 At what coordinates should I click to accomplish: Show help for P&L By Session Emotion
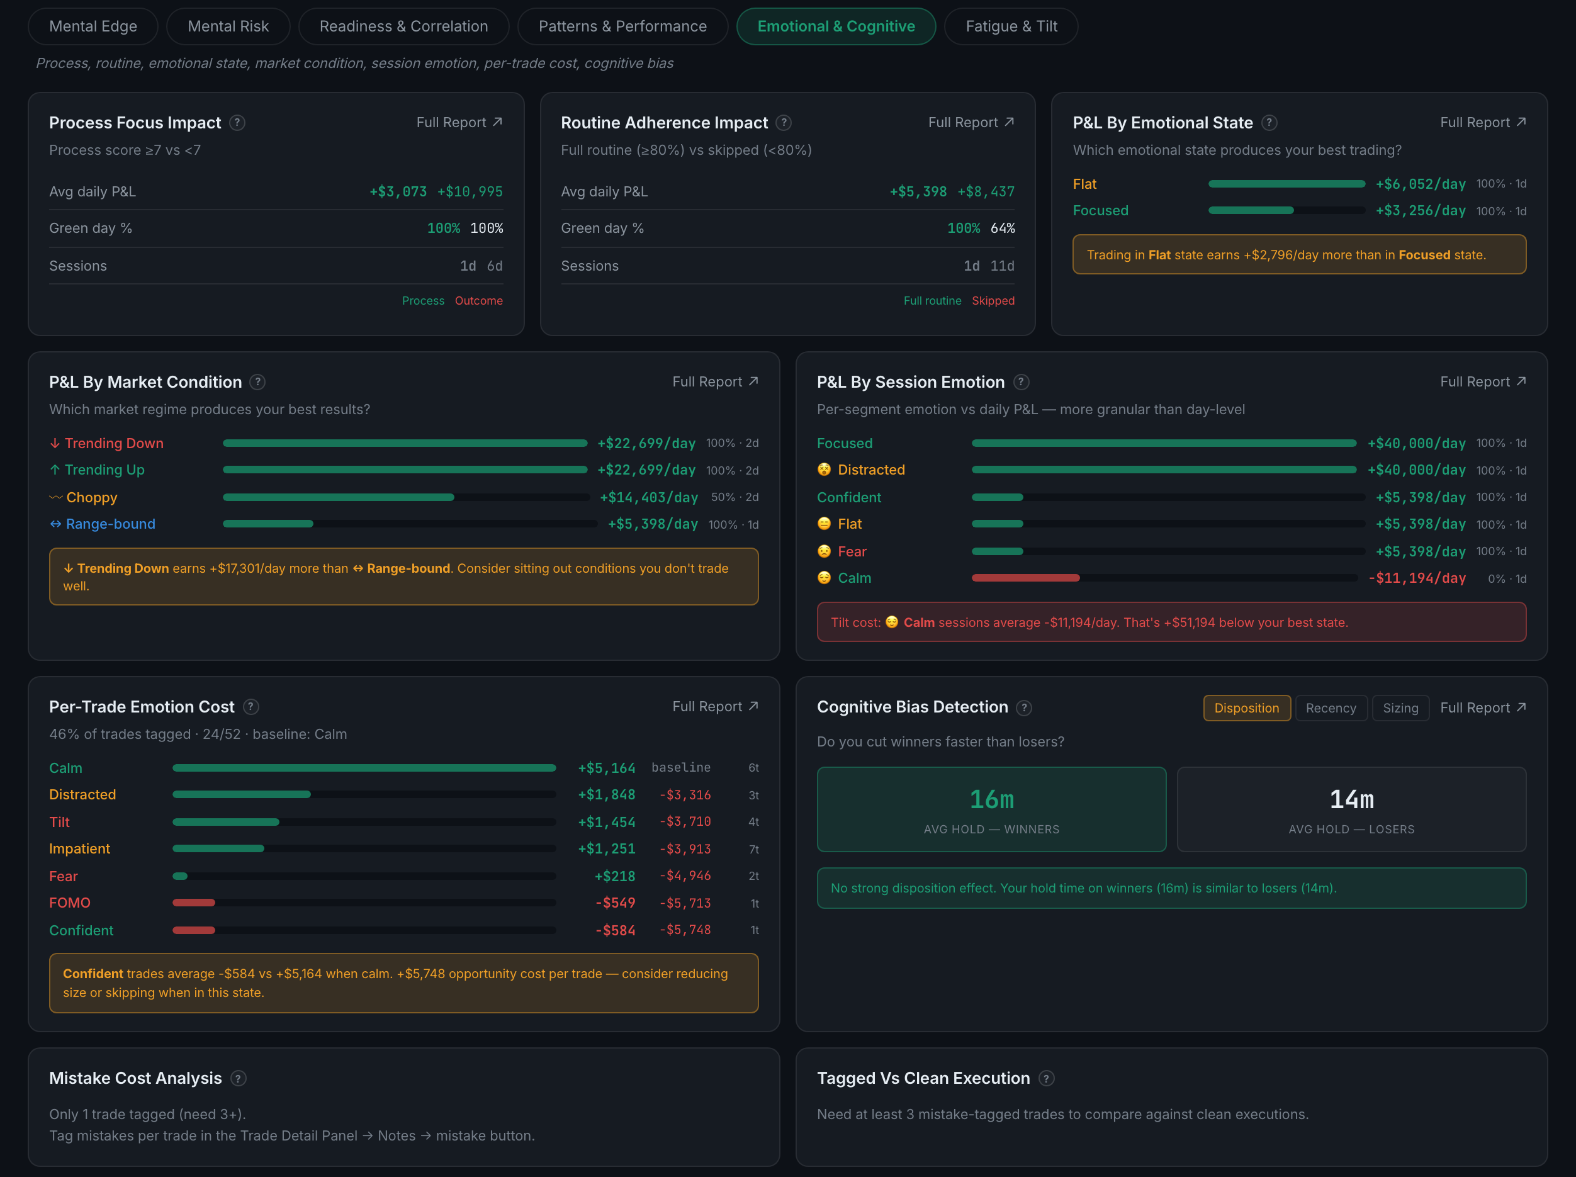tap(1021, 382)
